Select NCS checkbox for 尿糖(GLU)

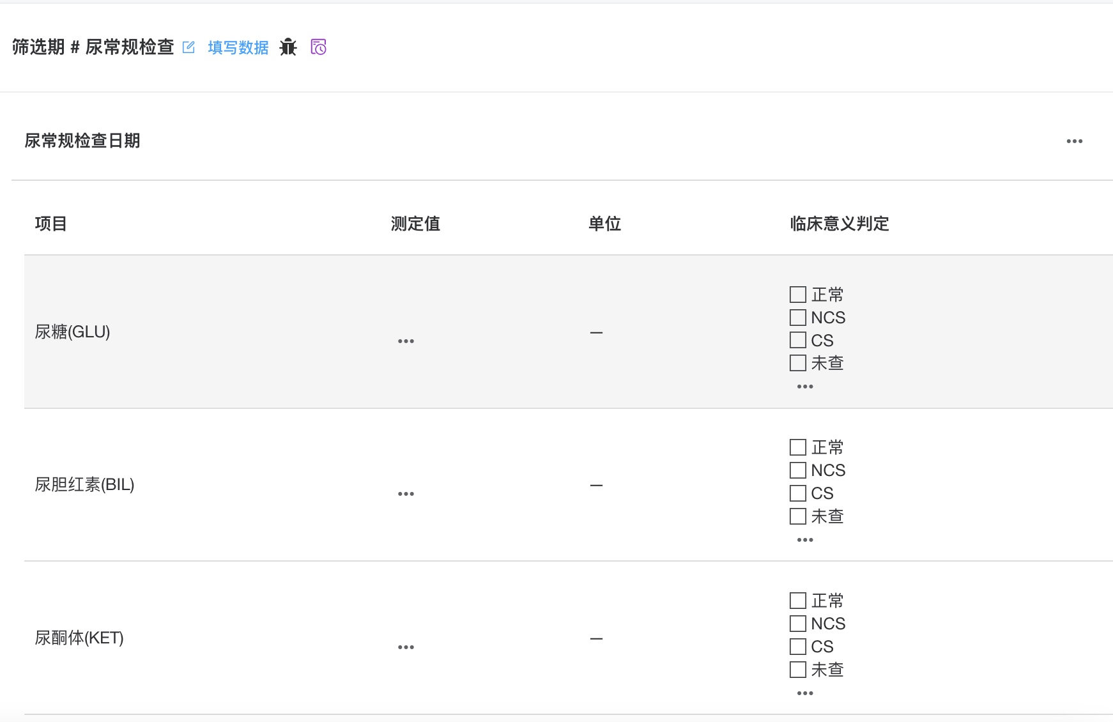[x=798, y=318]
